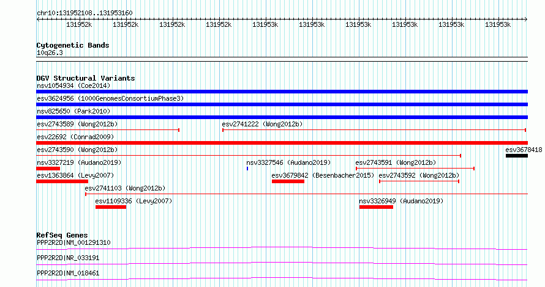Open variant esv2743589 (Wong2012b)
545x287 pixels.
point(77,124)
